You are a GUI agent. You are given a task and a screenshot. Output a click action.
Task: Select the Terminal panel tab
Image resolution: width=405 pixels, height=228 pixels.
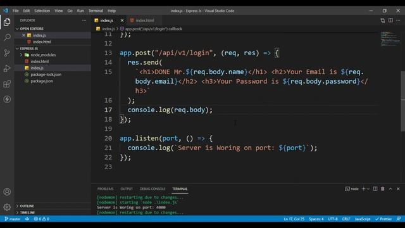point(180,189)
